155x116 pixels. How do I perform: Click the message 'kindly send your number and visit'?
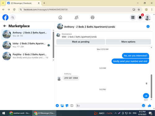(130, 61)
